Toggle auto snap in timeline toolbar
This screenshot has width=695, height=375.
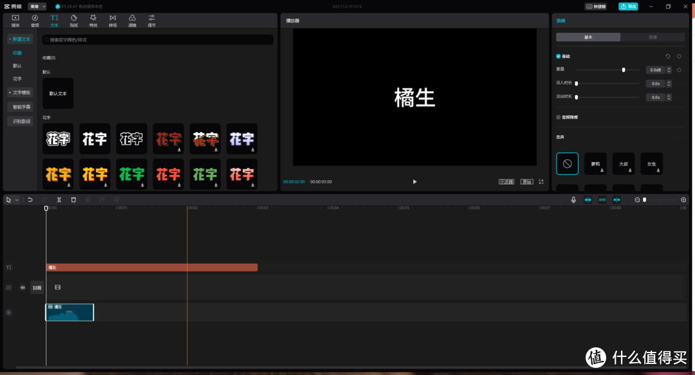click(x=602, y=200)
